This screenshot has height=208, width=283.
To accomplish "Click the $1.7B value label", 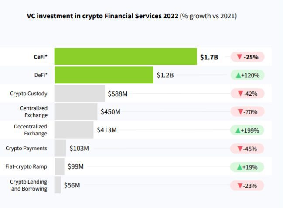I will point(209,57).
